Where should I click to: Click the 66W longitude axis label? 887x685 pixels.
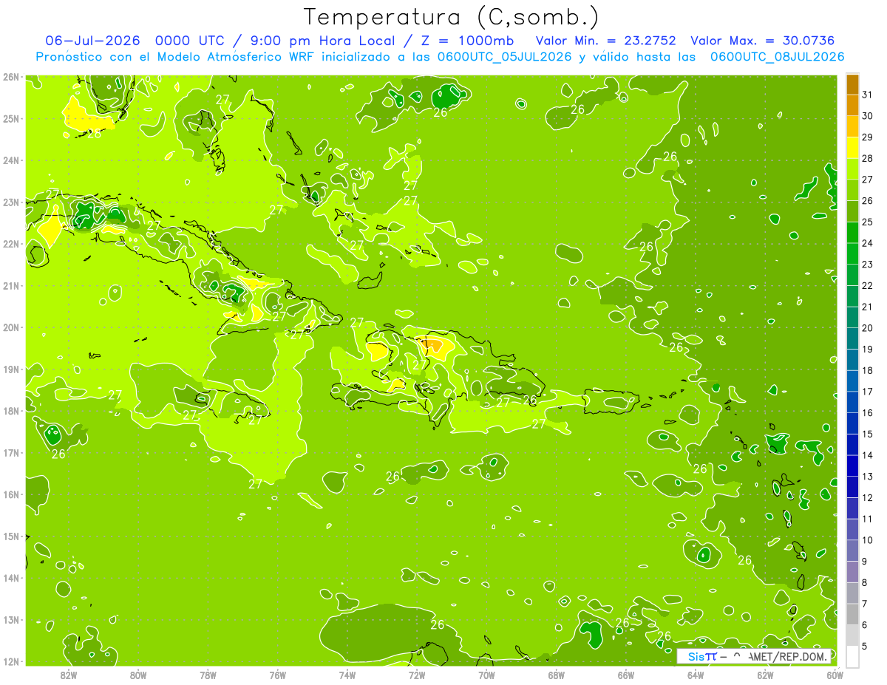[x=625, y=675]
